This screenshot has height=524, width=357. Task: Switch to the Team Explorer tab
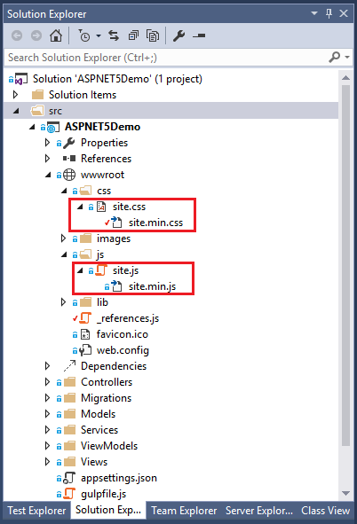click(184, 511)
